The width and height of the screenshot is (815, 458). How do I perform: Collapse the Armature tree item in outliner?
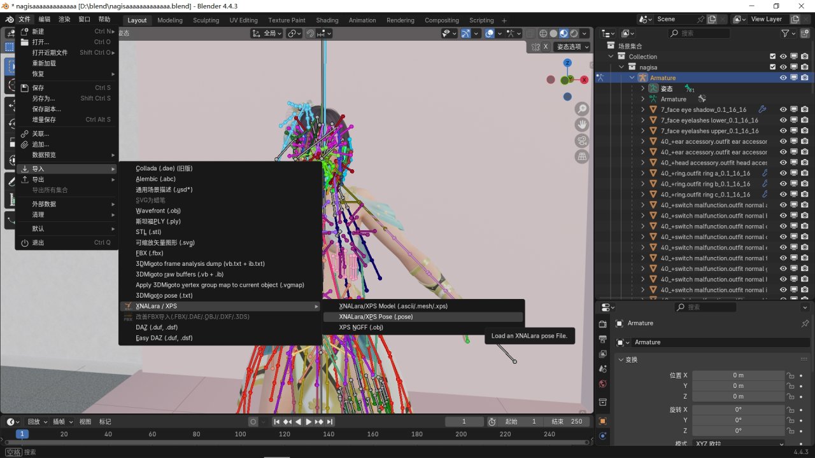pos(632,78)
